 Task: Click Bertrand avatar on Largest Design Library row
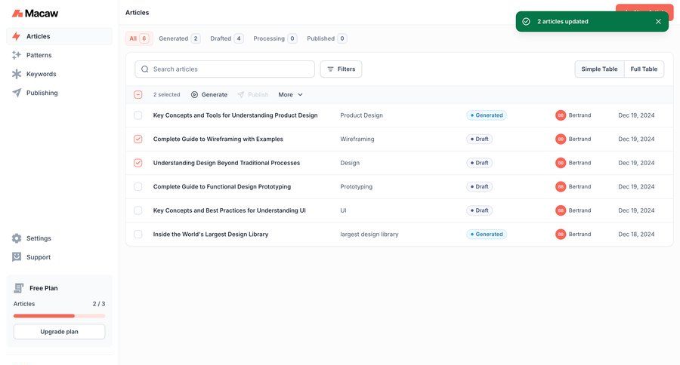click(x=561, y=235)
